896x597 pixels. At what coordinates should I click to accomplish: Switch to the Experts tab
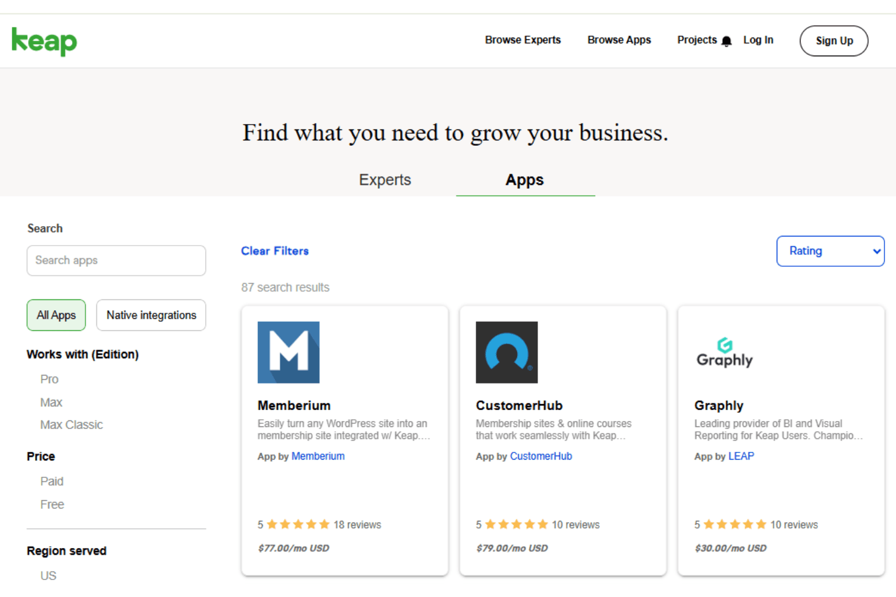coord(385,180)
